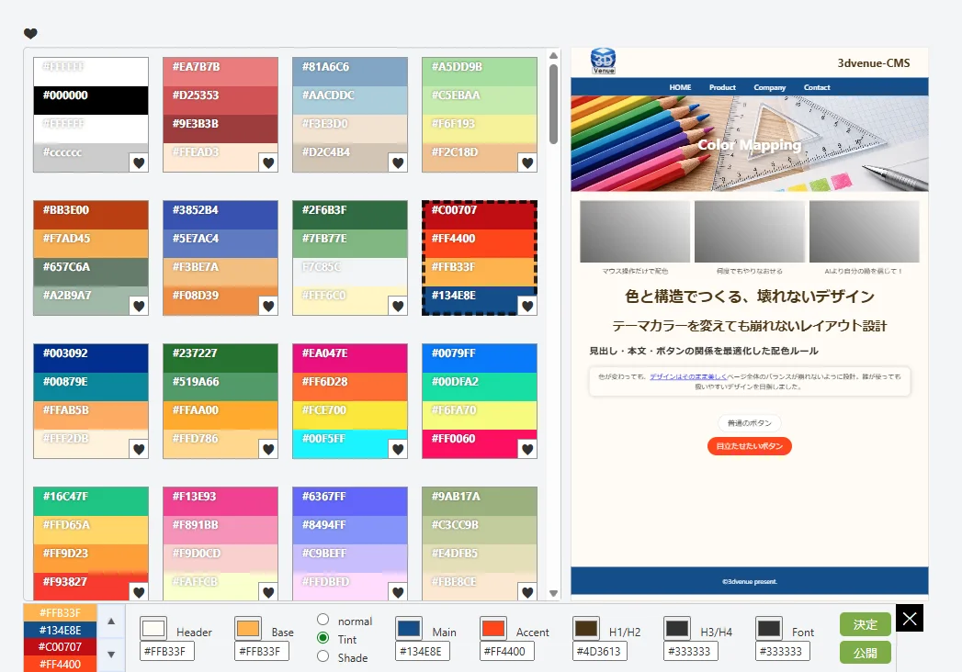Open the Header color swatch picker
The image size is (962, 672).
point(153,629)
